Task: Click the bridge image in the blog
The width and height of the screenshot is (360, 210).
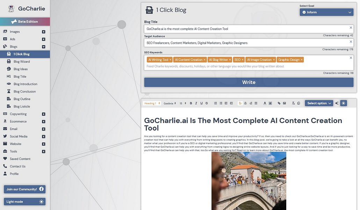Action: [x=249, y=181]
